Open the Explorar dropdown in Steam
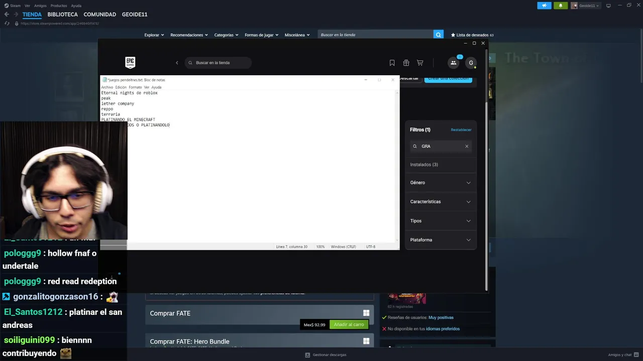The image size is (643, 361). (154, 35)
